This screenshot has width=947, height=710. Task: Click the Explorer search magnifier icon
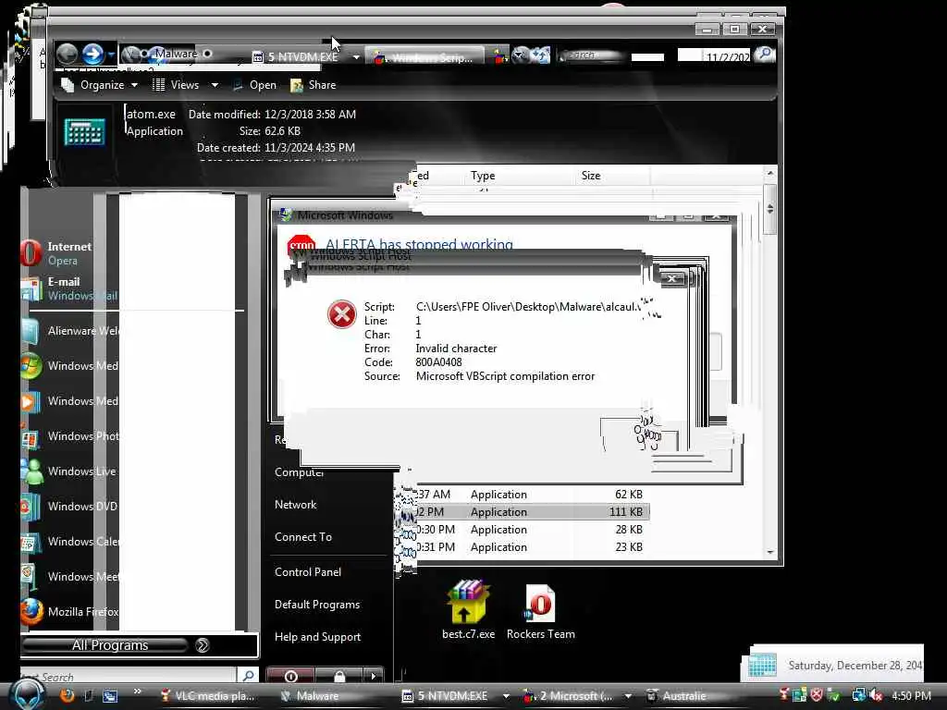pyautogui.click(x=765, y=55)
